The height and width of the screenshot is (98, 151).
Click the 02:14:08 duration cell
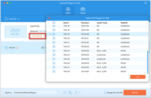85,71
